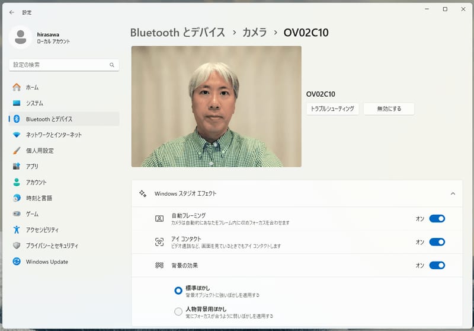Click the 無効にする button
The width and height of the screenshot is (474, 331).
389,109
